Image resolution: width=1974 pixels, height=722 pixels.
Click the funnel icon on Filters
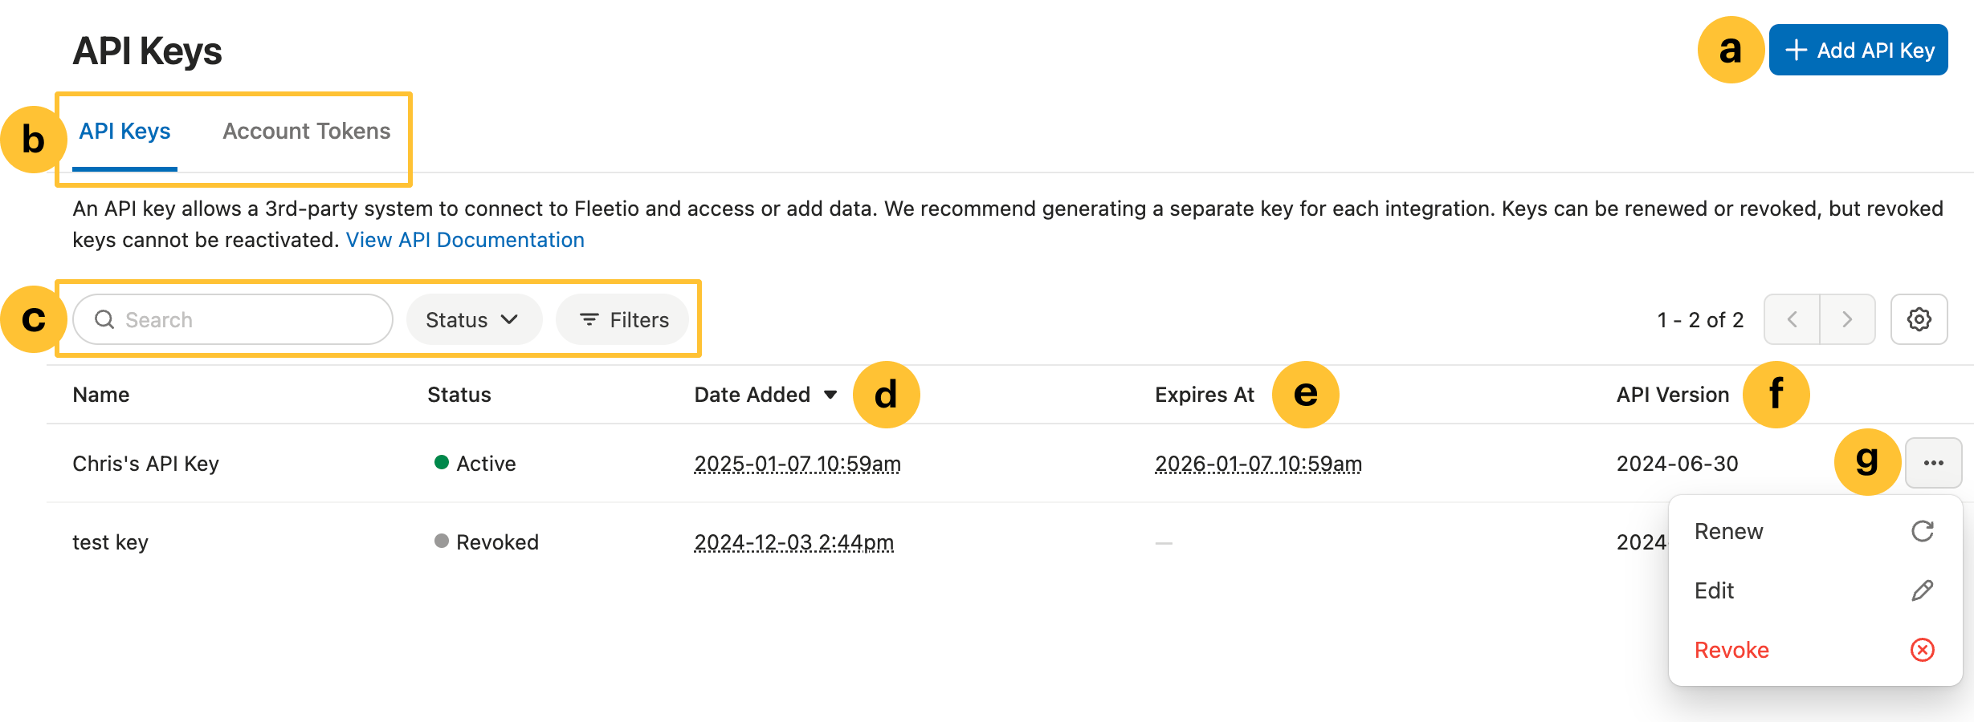590,319
